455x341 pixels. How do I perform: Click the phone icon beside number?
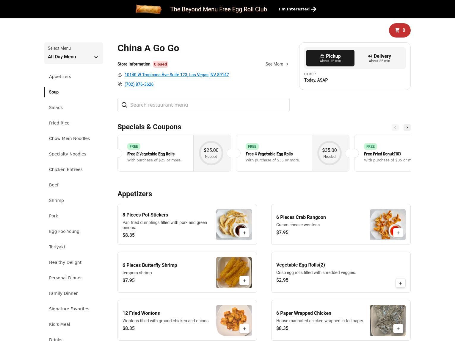coord(120,84)
